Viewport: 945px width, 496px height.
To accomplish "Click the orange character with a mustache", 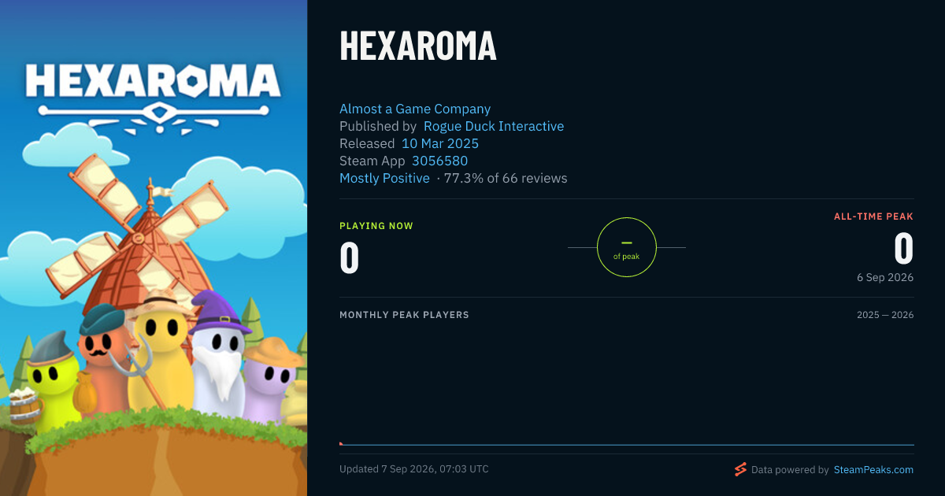I will (x=101, y=358).
